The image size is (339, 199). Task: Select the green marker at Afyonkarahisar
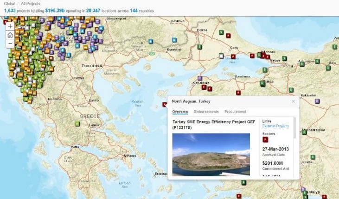click(304, 133)
